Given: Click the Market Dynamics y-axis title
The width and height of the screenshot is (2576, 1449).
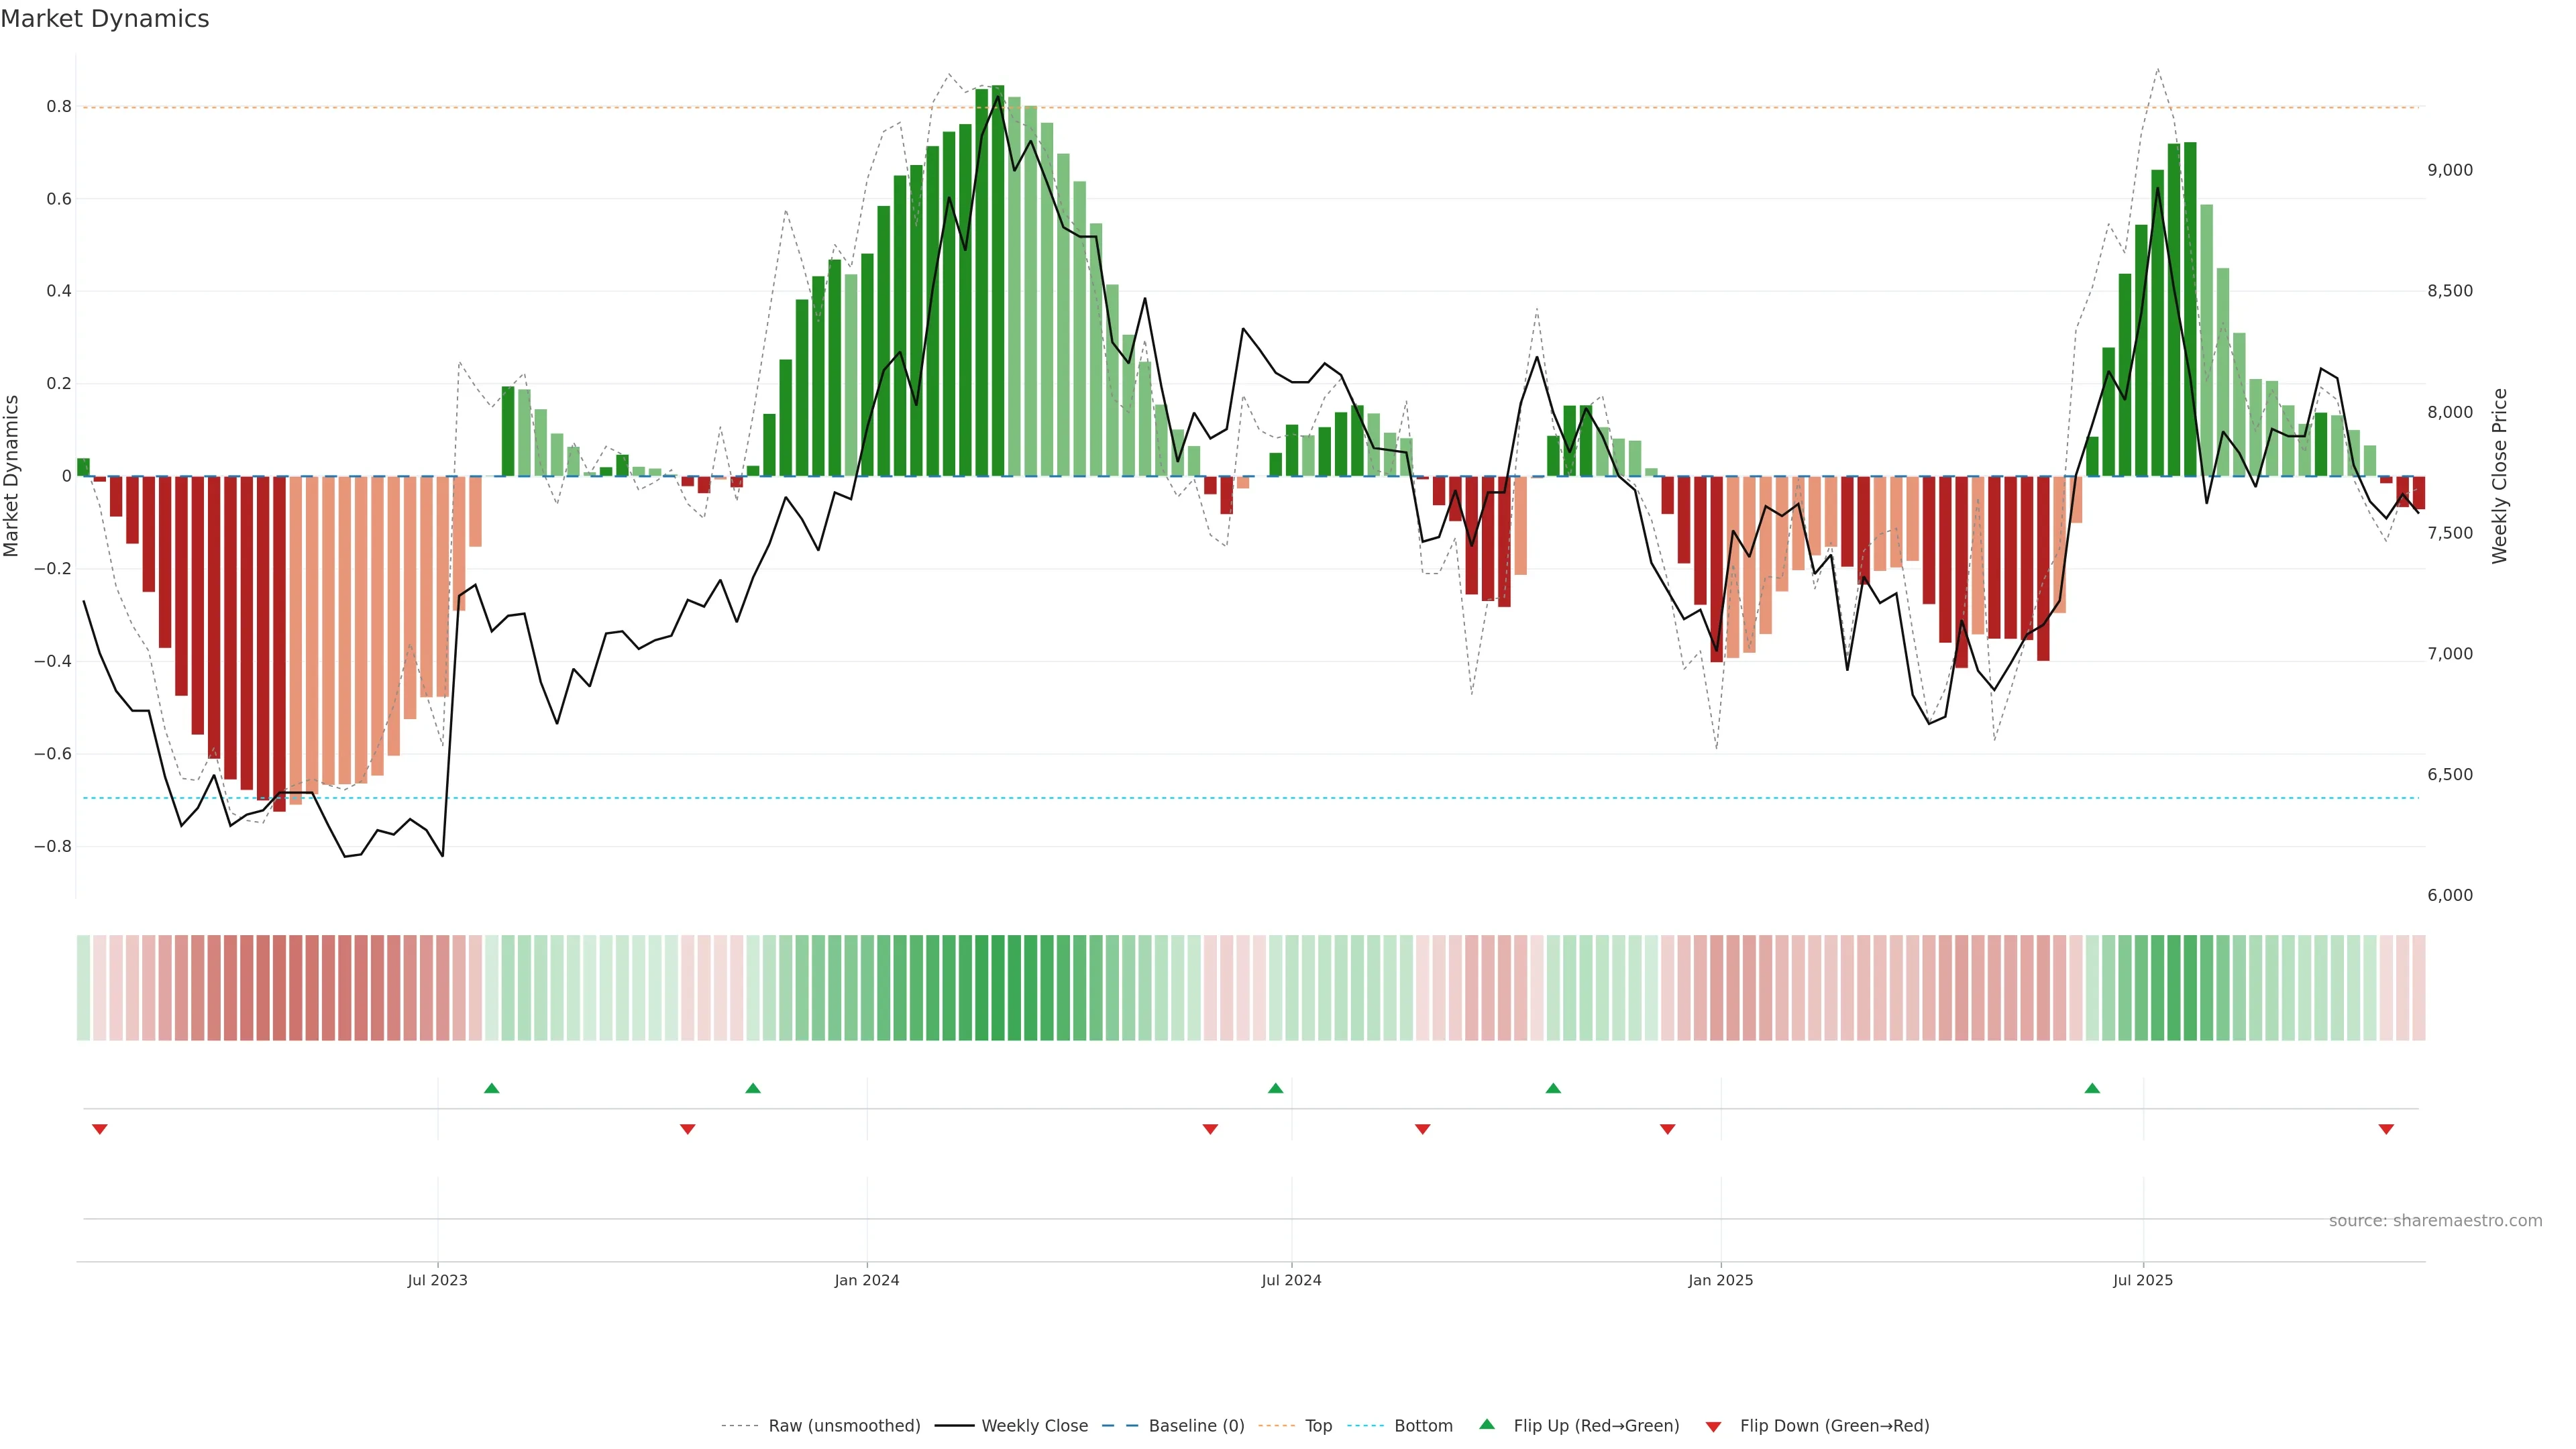Looking at the screenshot, I should click(x=12, y=476).
